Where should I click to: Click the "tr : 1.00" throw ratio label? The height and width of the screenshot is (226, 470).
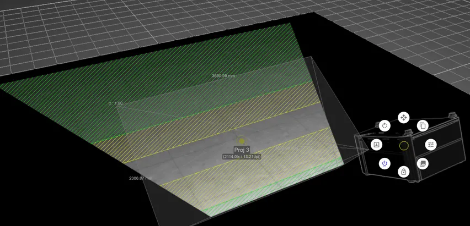click(x=115, y=103)
